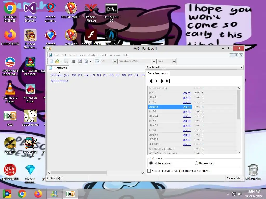The height and width of the screenshot is (199, 266).
Task: Open main memory (RAM chip icon)
Action: coord(74,61)
